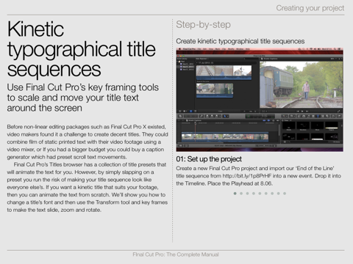Click the title preset thumbnail with gold bar
Screen dimensions: 353x264
tap(332, 126)
